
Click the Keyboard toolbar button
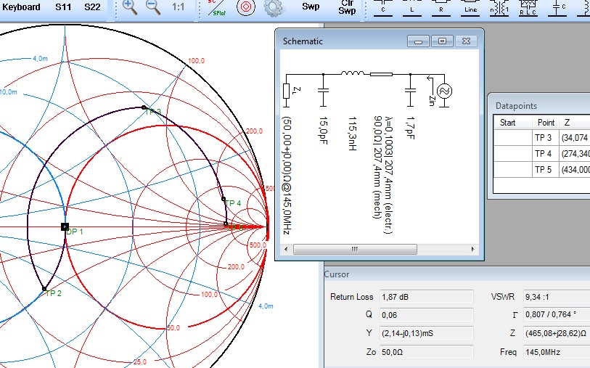(22, 7)
